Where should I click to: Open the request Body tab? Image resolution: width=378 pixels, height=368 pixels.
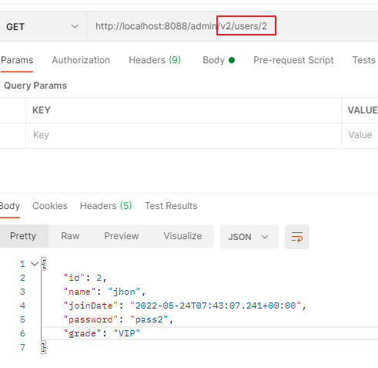click(219, 60)
